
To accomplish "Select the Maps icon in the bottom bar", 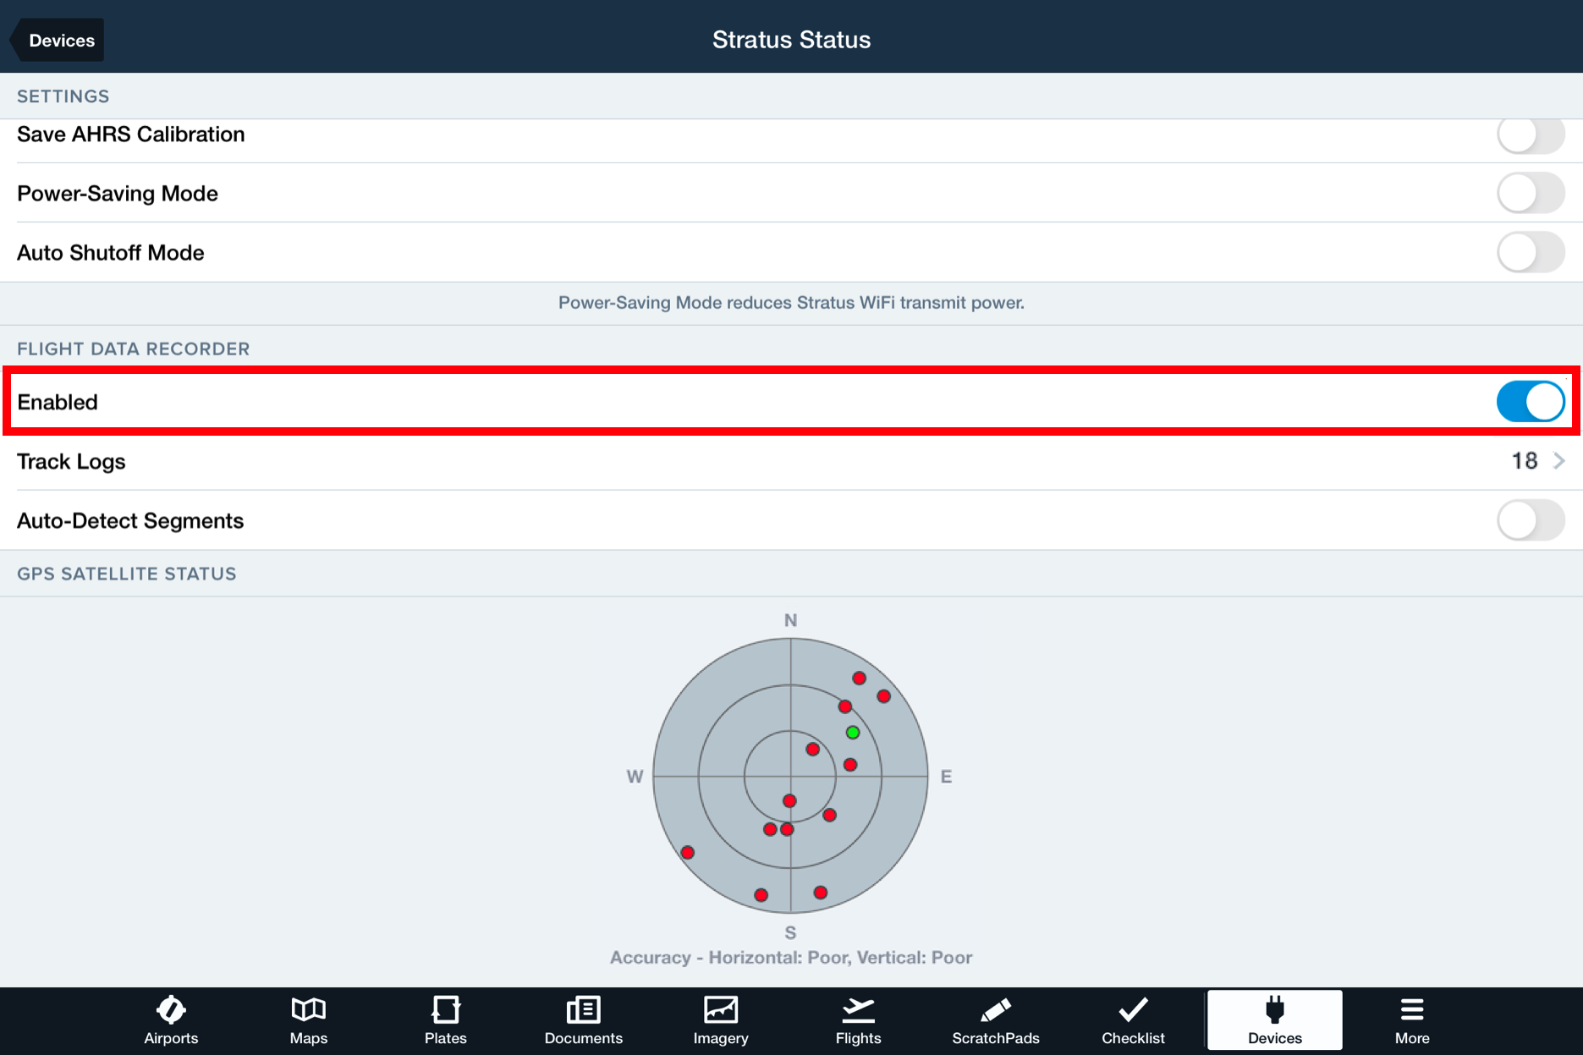I will coord(308,1008).
